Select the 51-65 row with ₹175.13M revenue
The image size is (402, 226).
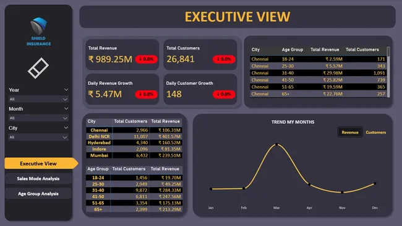tap(134, 203)
